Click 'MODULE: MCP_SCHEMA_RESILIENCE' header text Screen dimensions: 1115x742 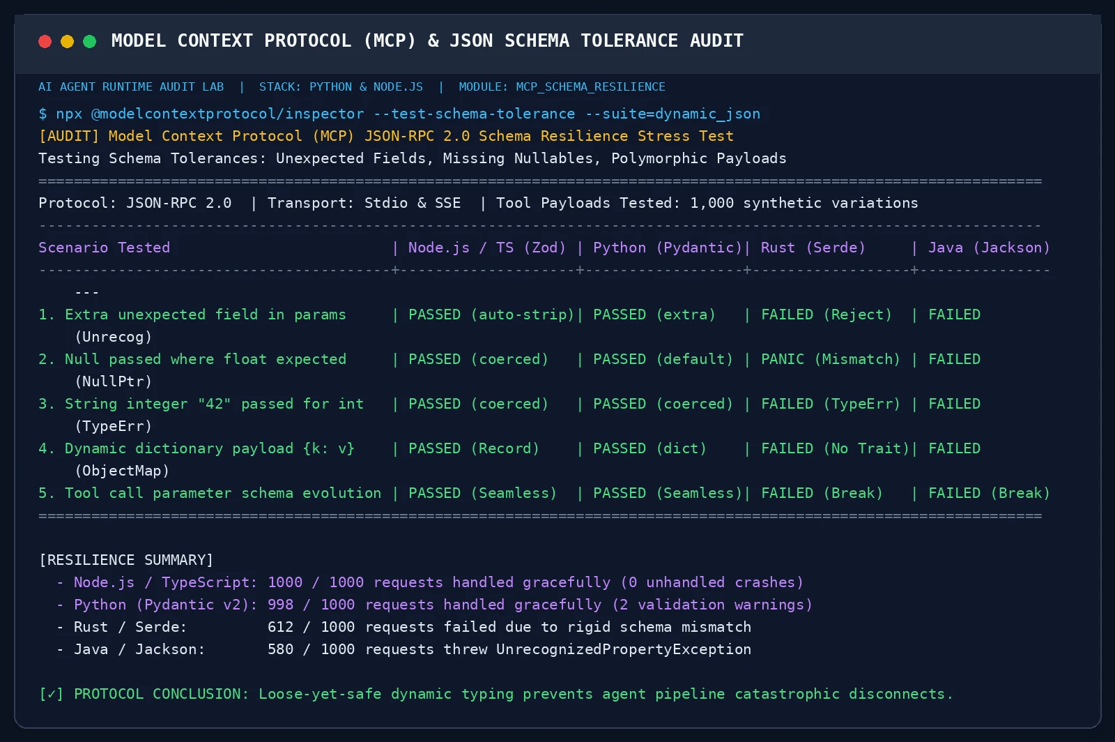pyautogui.click(x=562, y=87)
